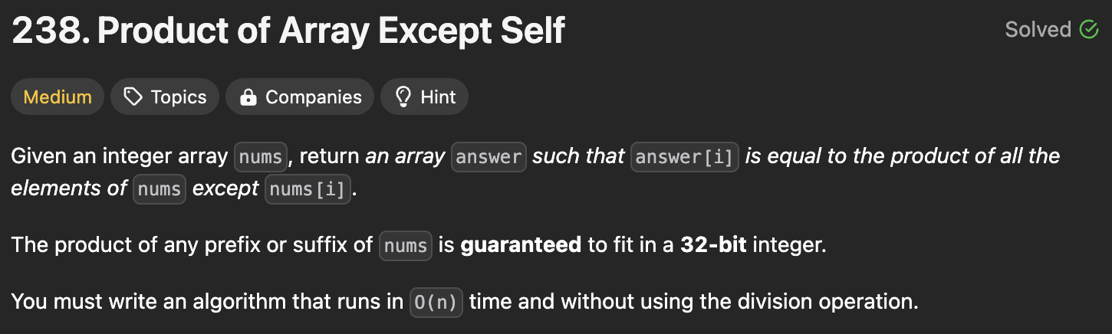Image resolution: width=1112 pixels, height=334 pixels.
Task: Click the lock icon beside Companies
Action: (248, 97)
